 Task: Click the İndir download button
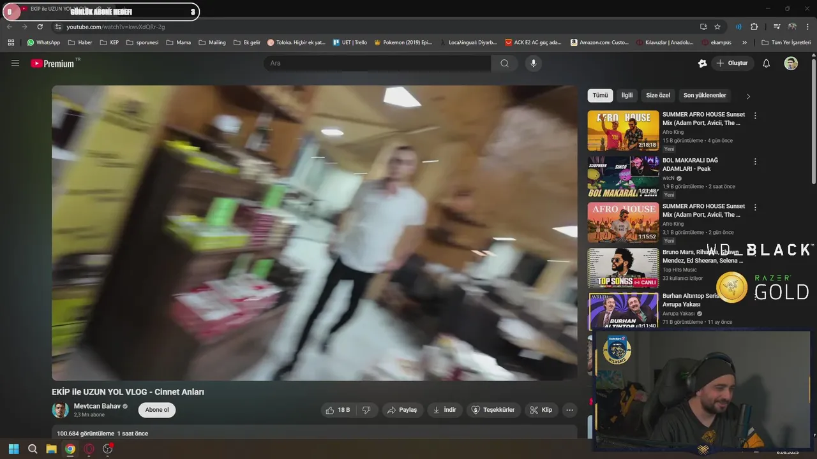(x=444, y=410)
